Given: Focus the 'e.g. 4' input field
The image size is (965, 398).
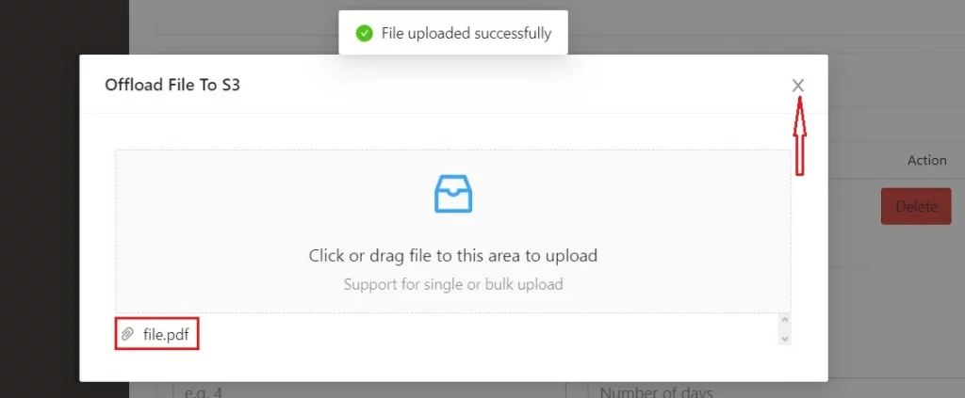Looking at the screenshot, I should coord(368,390).
